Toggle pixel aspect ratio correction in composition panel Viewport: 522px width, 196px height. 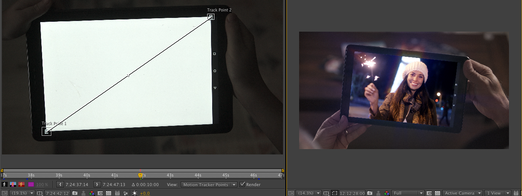(516, 193)
